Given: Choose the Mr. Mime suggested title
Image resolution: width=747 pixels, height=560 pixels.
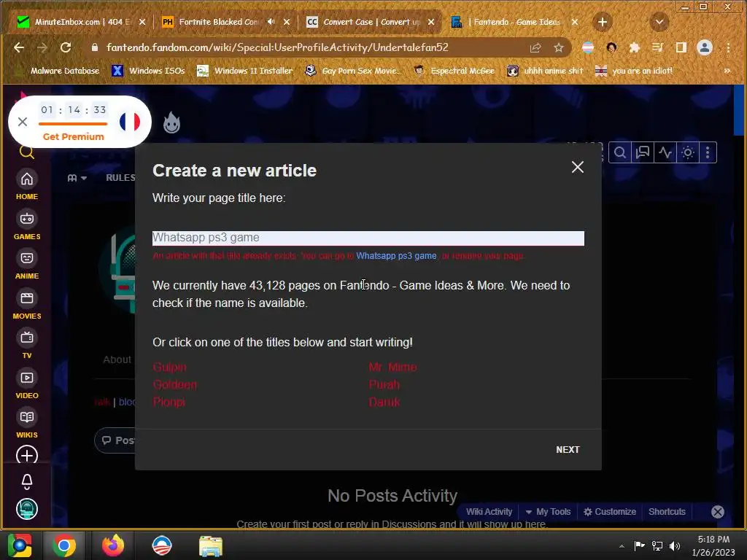Looking at the screenshot, I should coord(392,367).
